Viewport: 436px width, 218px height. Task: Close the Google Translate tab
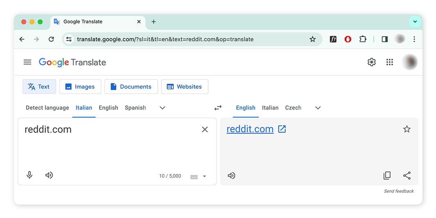[139, 22]
